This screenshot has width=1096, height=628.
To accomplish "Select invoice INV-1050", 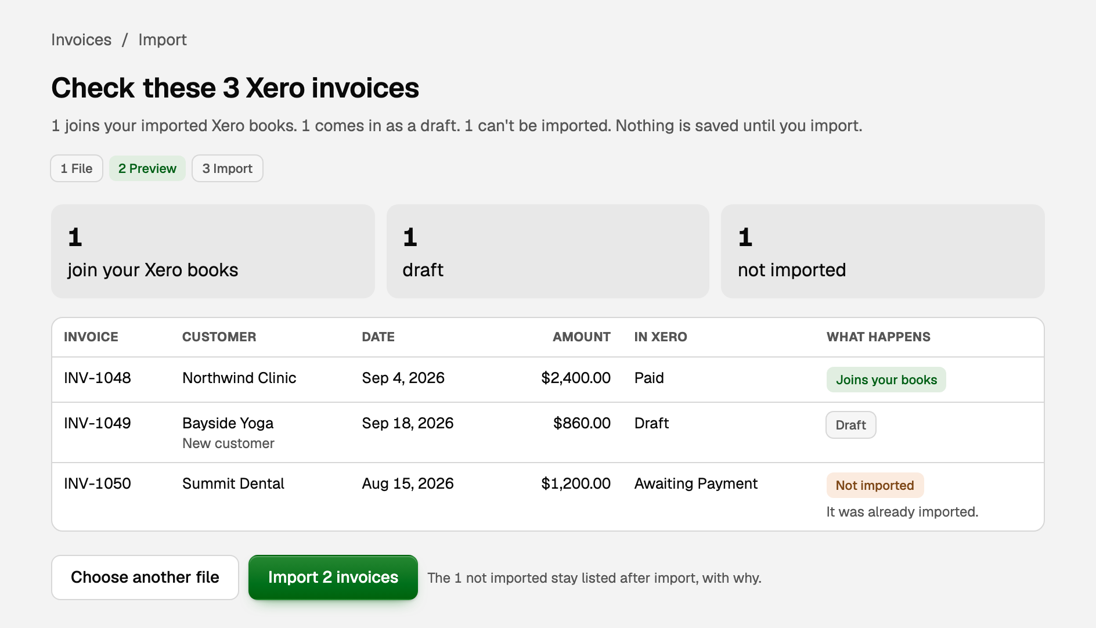I will 98,483.
